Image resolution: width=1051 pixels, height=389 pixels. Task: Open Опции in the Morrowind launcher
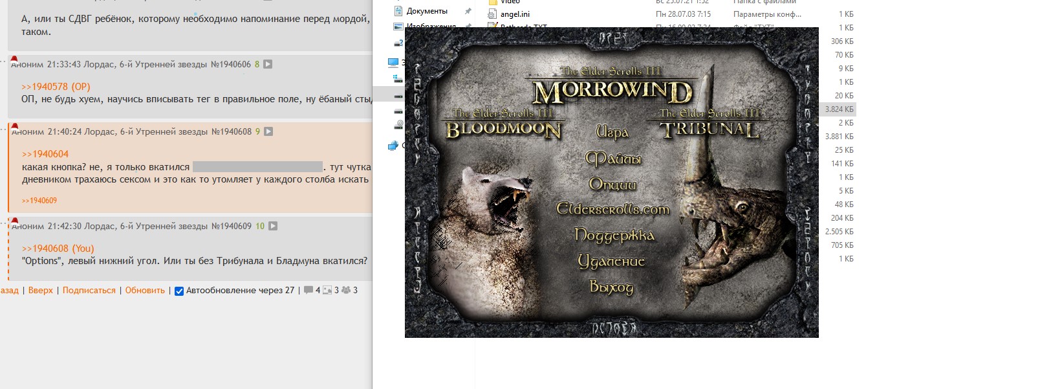click(612, 184)
